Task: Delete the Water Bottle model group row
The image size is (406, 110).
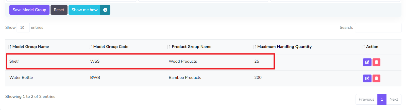Action: click(x=376, y=78)
